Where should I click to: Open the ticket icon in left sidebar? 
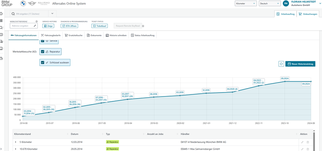[1, 34]
